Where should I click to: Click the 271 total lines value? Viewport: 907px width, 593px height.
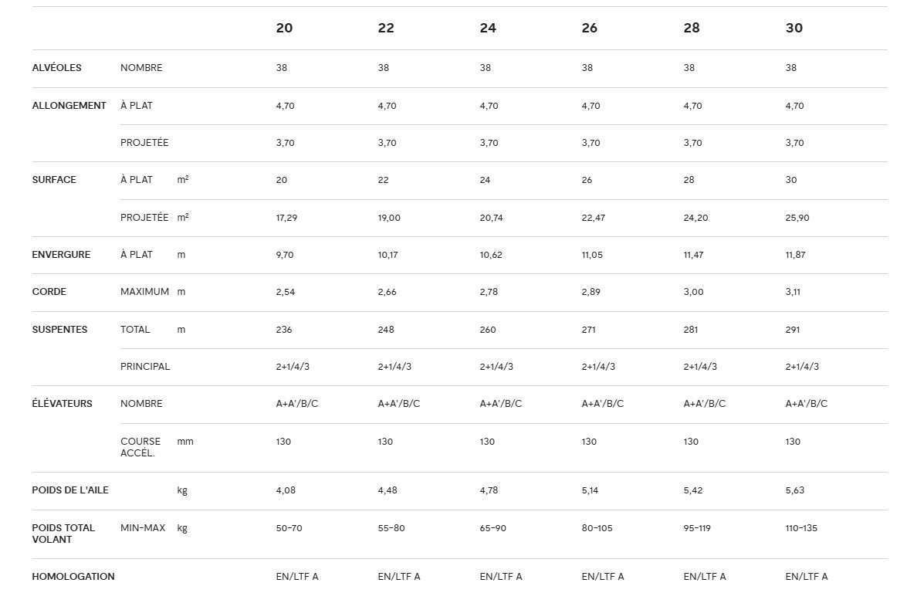(x=589, y=330)
